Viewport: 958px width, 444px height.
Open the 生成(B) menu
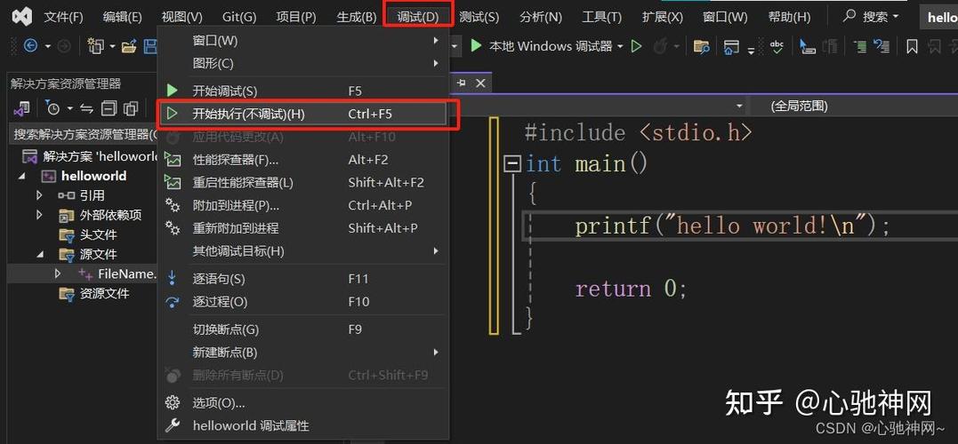(357, 17)
